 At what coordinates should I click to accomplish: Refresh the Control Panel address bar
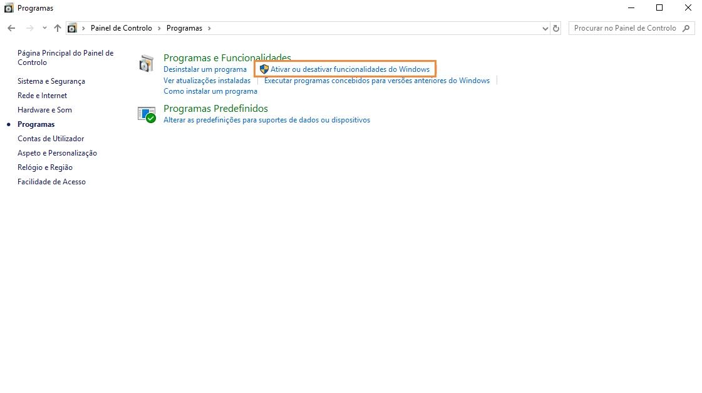(556, 28)
